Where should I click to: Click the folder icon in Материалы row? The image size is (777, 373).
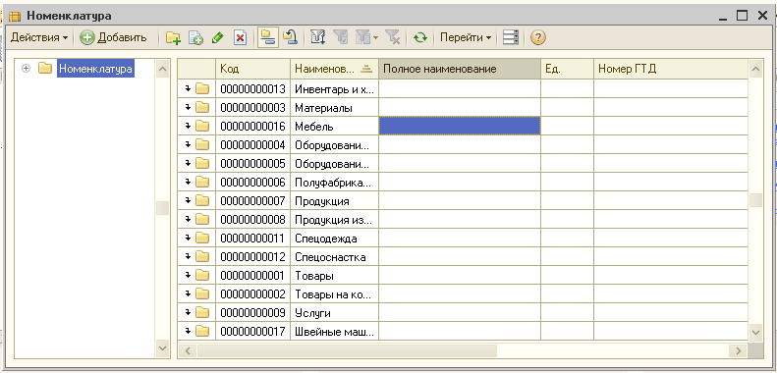(202, 107)
